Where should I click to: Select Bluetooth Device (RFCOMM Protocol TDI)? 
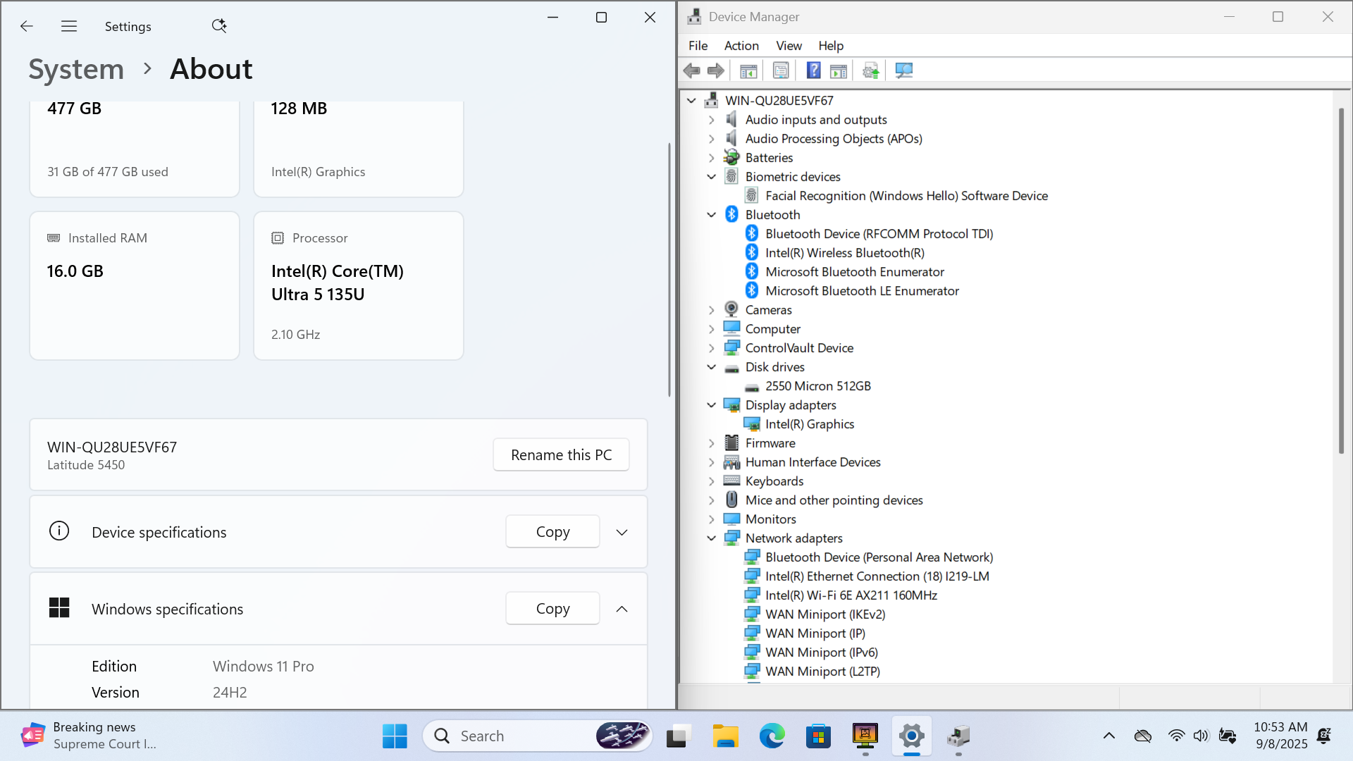[x=879, y=234]
